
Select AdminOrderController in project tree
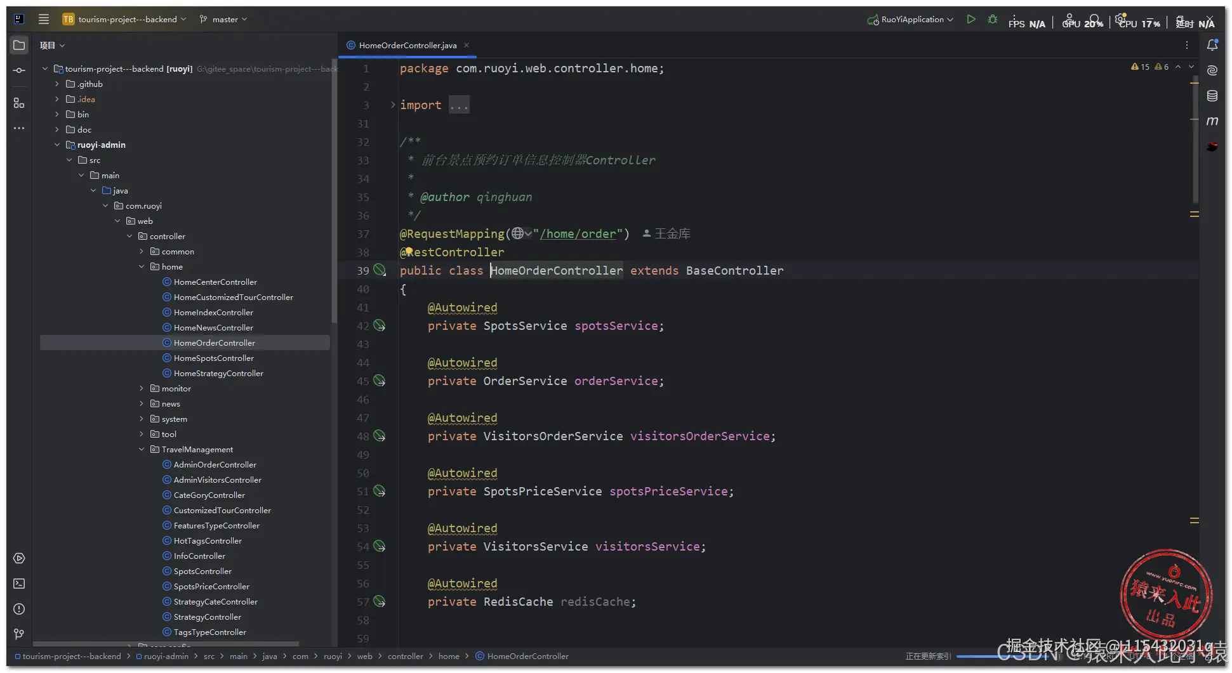click(215, 464)
